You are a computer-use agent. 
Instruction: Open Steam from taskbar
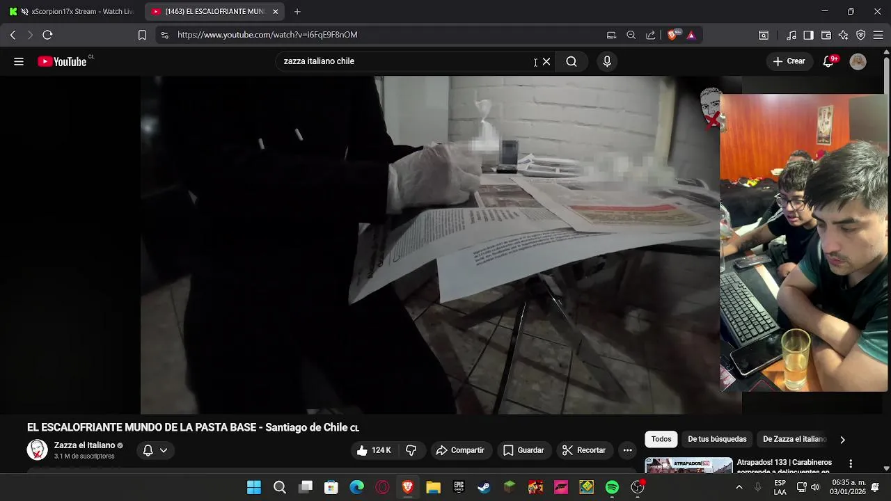tap(484, 487)
